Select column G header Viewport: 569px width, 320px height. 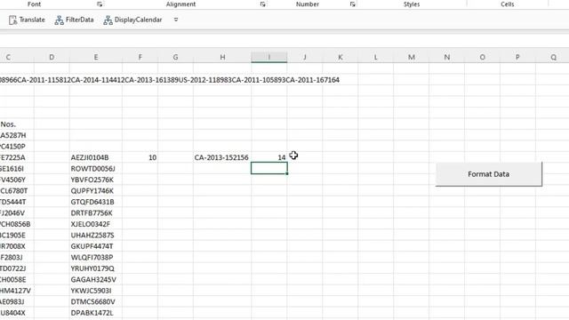[176, 57]
